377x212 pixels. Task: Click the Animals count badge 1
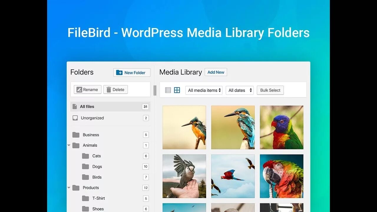coord(145,145)
